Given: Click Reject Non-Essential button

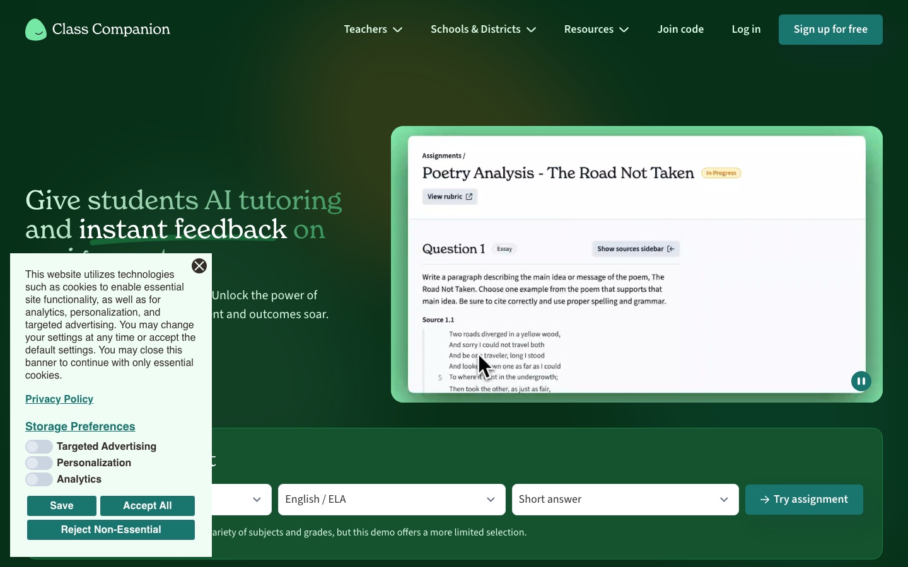Looking at the screenshot, I should (111, 530).
